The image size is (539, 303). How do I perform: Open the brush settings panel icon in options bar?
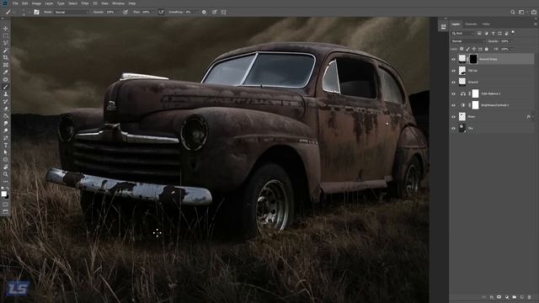pos(36,12)
